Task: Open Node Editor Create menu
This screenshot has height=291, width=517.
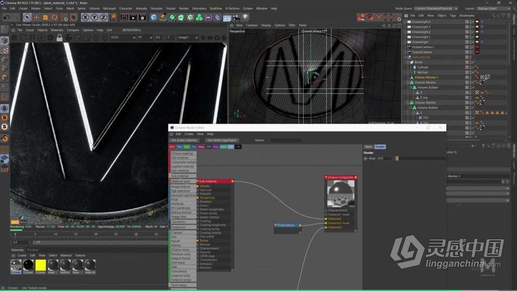Action: 188,134
